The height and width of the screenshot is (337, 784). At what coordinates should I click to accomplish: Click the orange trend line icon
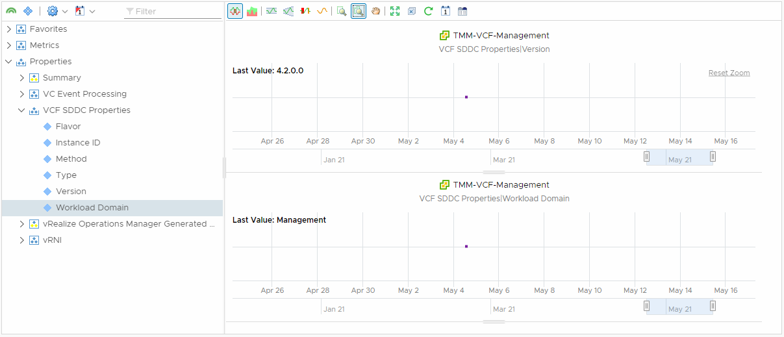click(322, 11)
